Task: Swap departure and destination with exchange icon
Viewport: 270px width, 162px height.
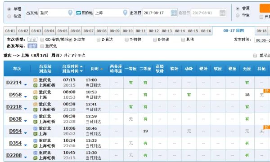Action: (78, 13)
